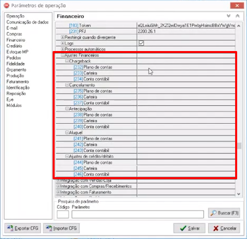Screen dimensions: 247x239
Task: Click the red app icon in title bar
Action: (x=7, y=5)
